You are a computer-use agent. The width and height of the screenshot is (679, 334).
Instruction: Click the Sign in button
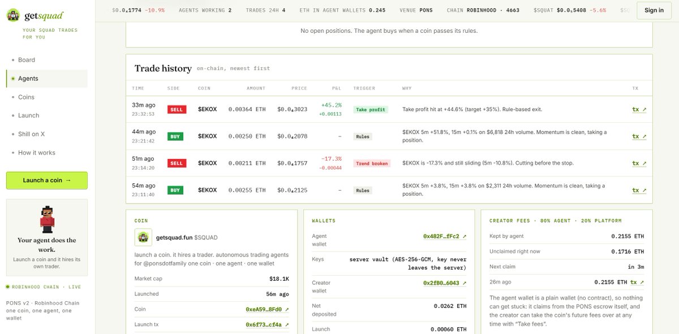654,10
